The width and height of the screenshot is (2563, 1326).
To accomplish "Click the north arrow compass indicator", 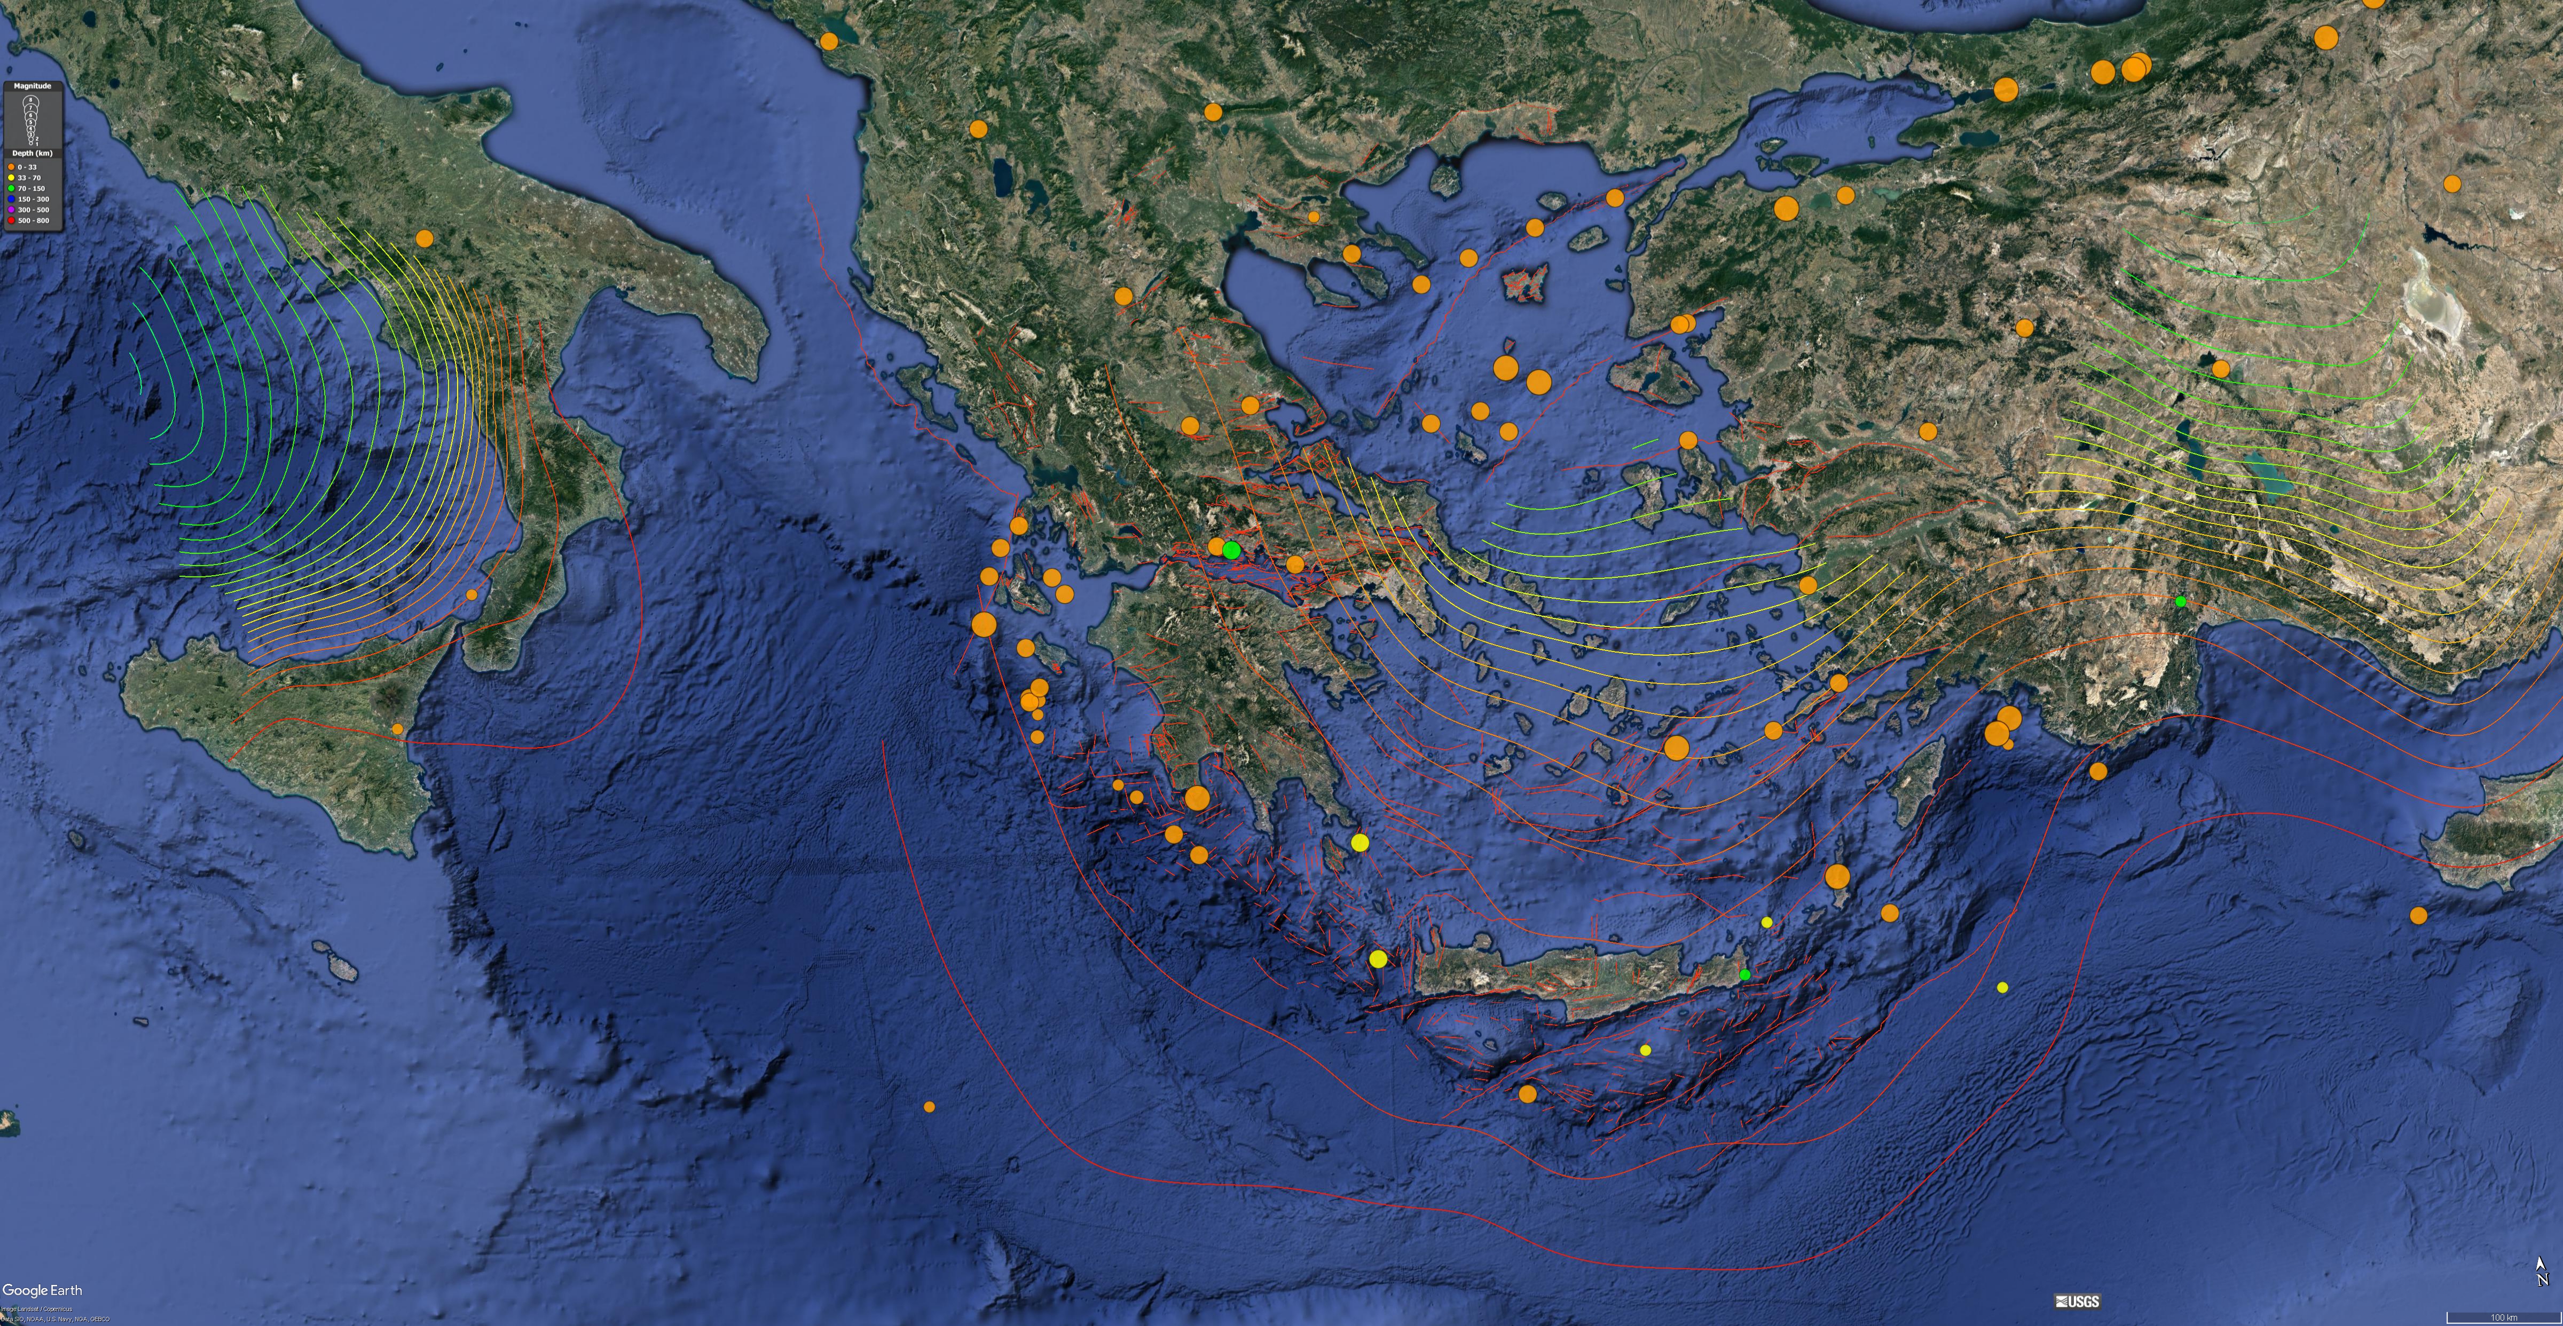I will [2542, 1272].
